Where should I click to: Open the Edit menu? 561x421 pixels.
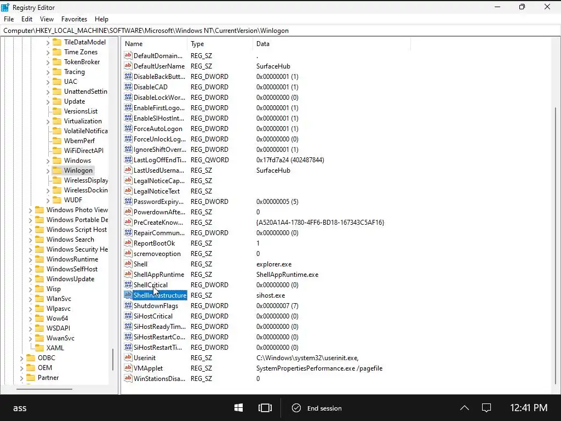click(27, 19)
